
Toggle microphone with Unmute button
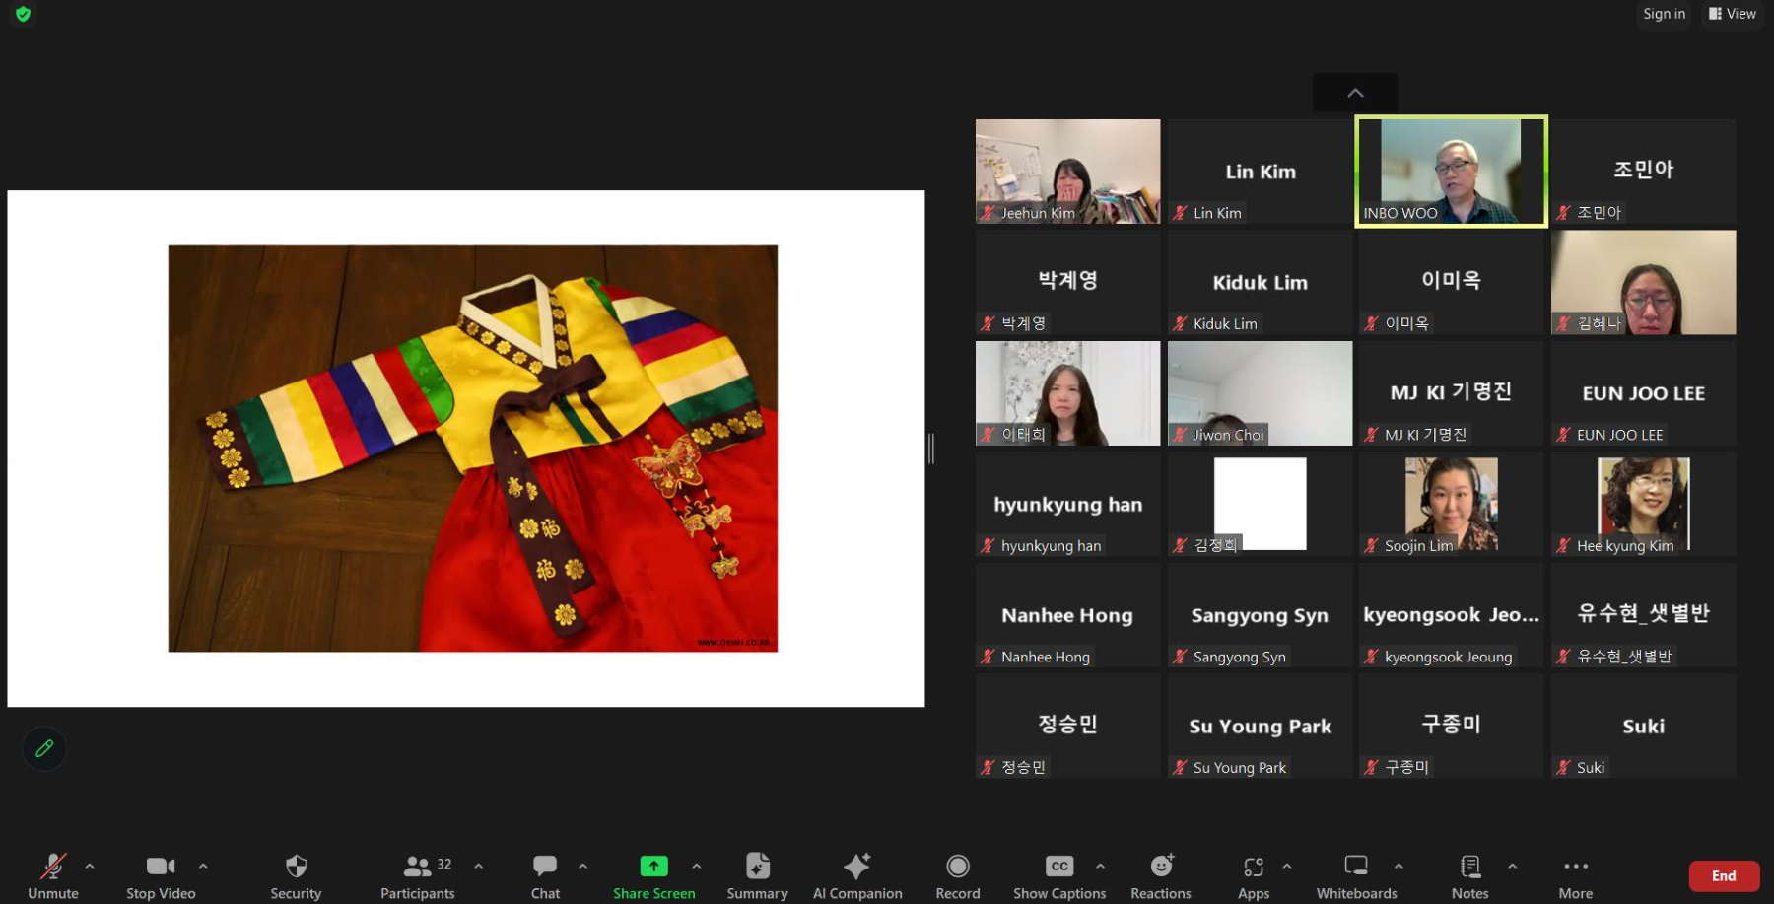53,874
